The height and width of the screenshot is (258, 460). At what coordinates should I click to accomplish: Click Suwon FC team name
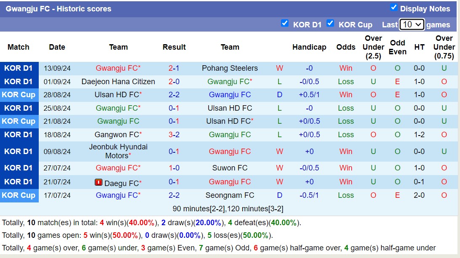230,168
